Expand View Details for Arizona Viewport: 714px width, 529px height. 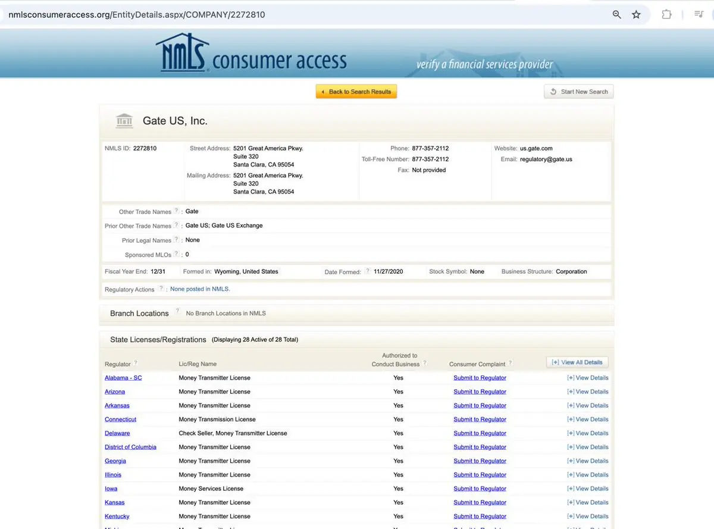pyautogui.click(x=587, y=392)
